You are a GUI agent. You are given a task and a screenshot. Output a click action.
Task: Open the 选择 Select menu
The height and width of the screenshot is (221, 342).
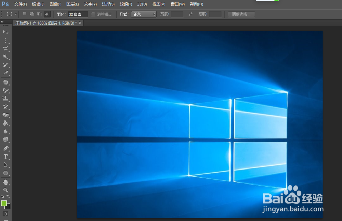click(x=108, y=4)
